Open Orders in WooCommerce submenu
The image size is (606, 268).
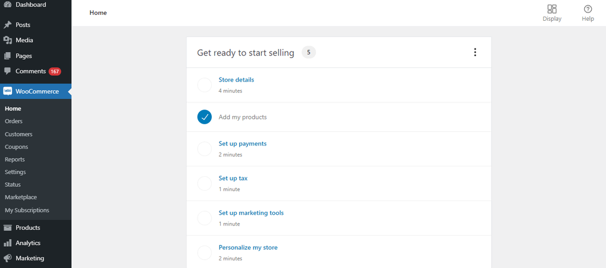click(x=14, y=121)
